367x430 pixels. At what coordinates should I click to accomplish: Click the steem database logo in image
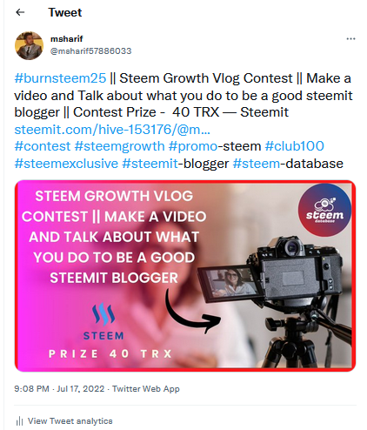coord(324,210)
